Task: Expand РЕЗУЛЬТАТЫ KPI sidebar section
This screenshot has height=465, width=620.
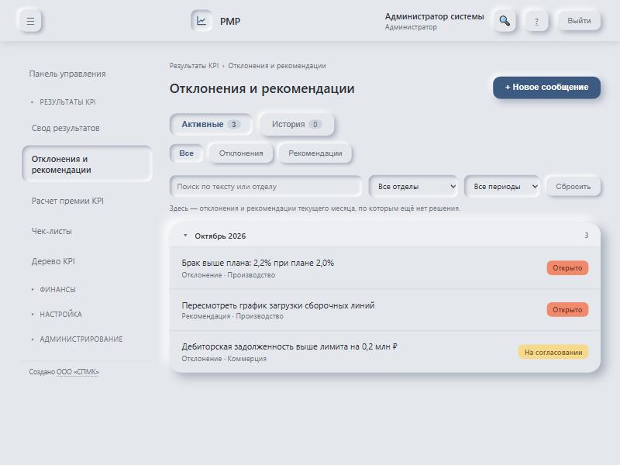Action: pyautogui.click(x=67, y=102)
